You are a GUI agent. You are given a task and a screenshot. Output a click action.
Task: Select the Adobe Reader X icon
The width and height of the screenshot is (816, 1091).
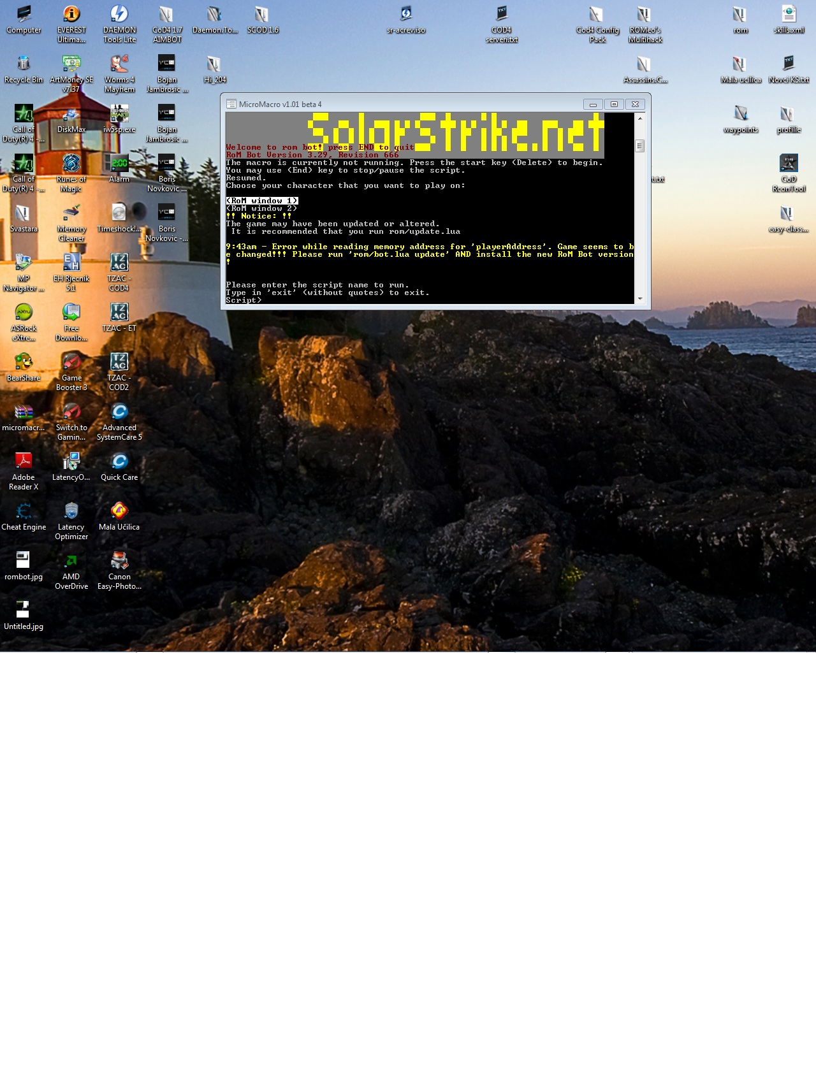(x=24, y=461)
